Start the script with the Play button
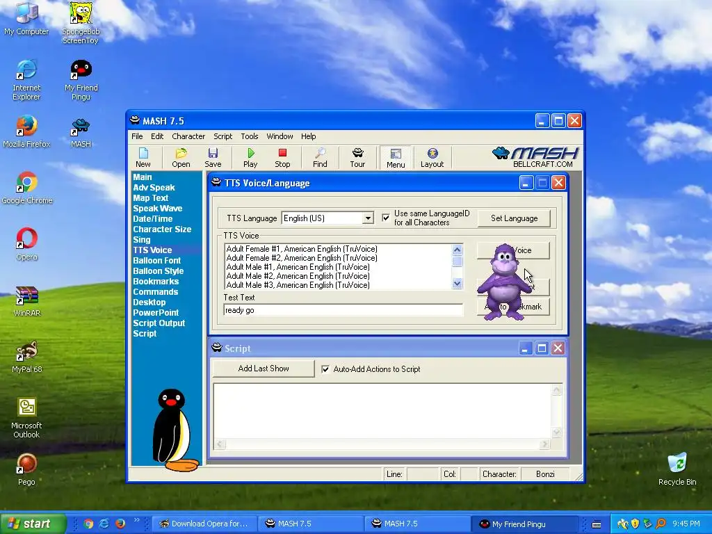 [x=250, y=158]
